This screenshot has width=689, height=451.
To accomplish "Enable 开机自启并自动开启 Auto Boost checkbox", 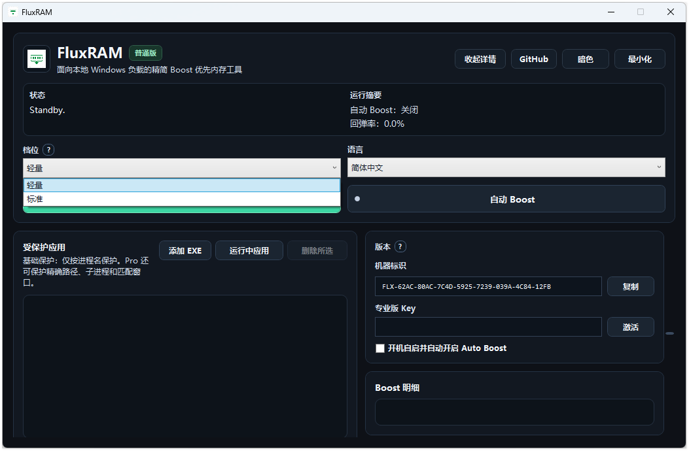I will coord(380,348).
